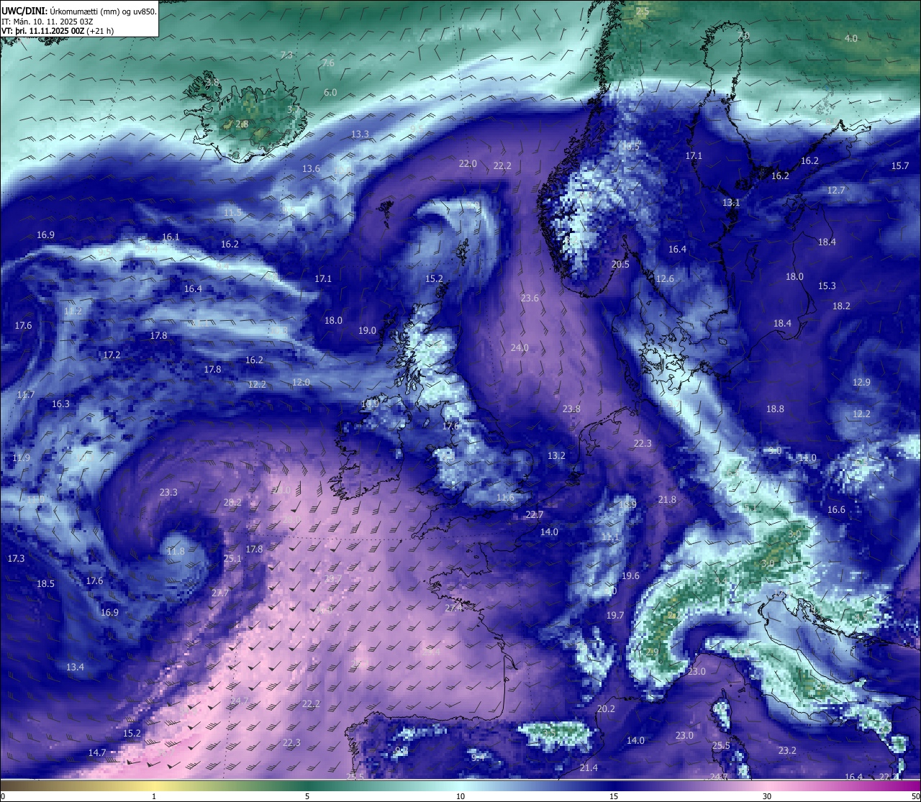Click the 4.0 value label
Image resolution: width=921 pixels, height=802 pixels.
point(851,38)
